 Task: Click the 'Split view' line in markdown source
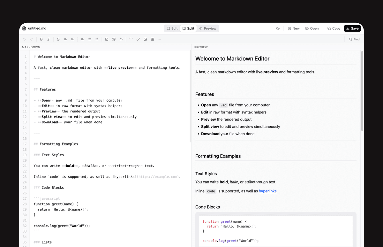point(85,117)
